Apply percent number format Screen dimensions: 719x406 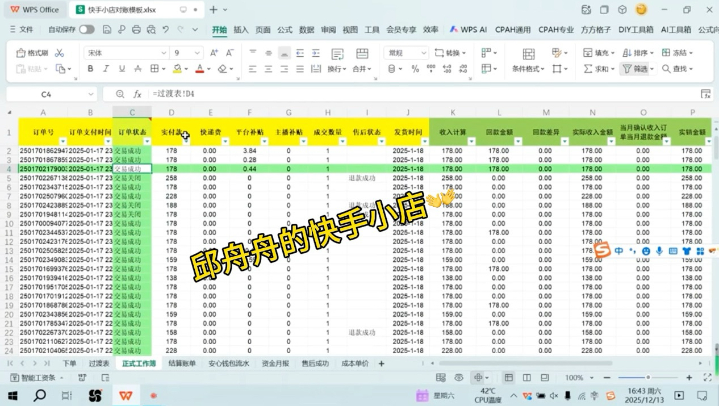[x=415, y=69]
